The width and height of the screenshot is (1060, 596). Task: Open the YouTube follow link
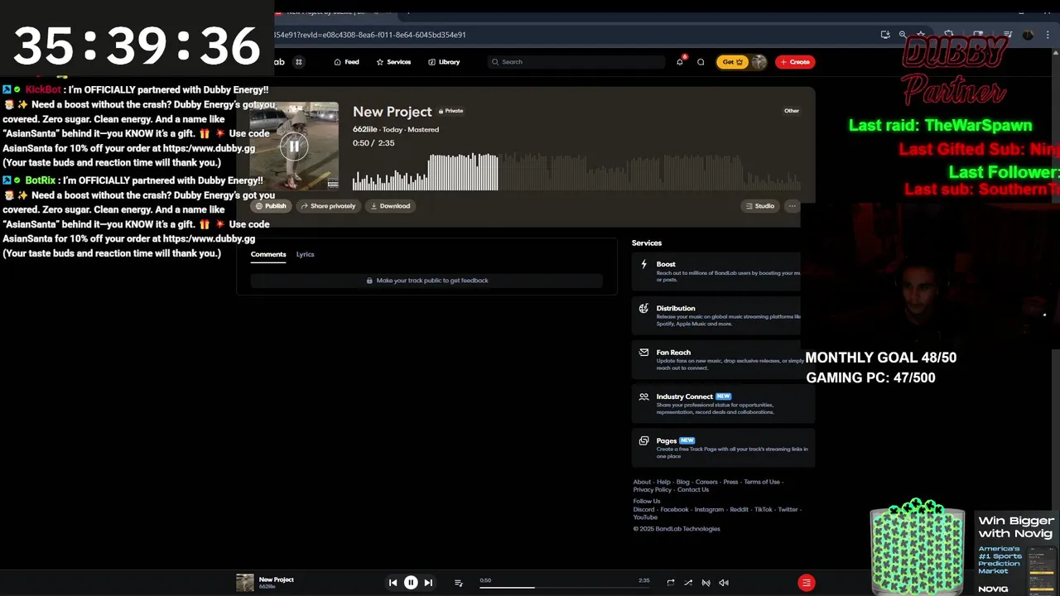645,517
